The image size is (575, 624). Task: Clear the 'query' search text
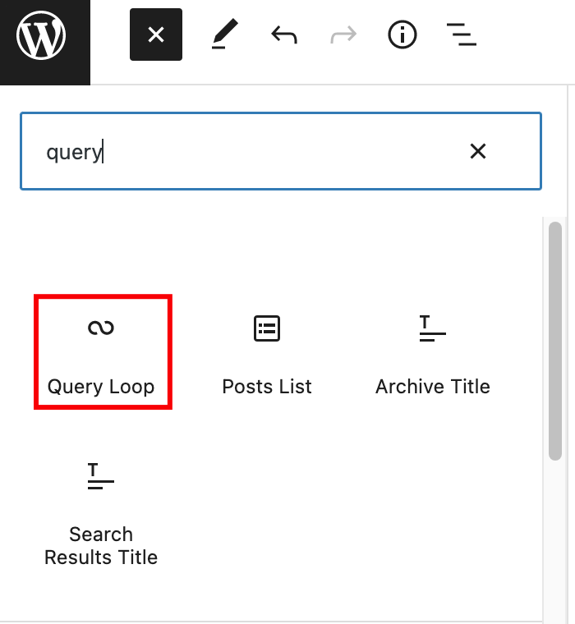478,151
